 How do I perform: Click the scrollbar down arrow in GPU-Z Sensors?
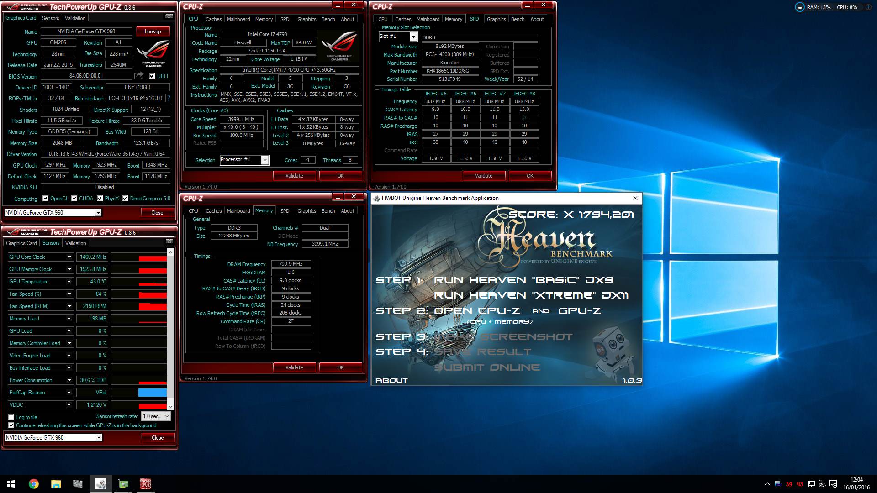pyautogui.click(x=171, y=406)
